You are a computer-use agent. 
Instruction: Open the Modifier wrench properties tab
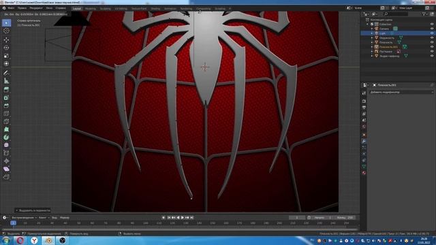pyautogui.click(x=364, y=142)
